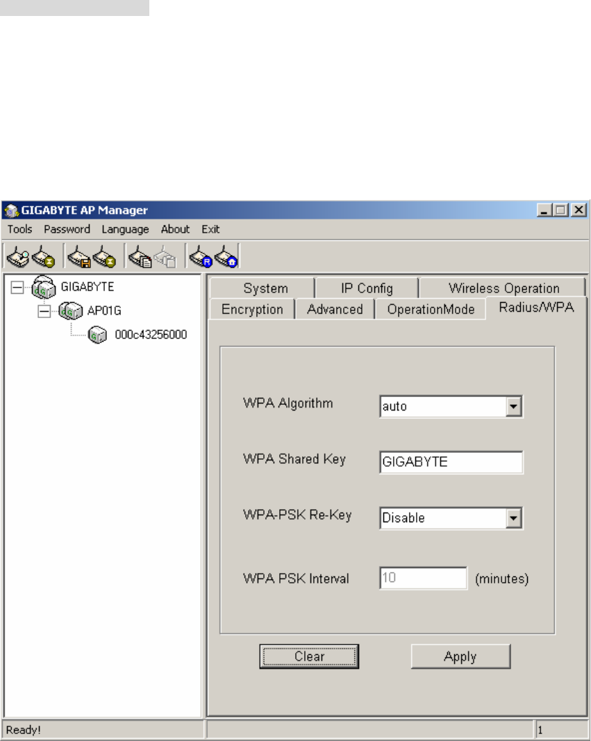
Task: Click the Apply button
Action: (460, 656)
